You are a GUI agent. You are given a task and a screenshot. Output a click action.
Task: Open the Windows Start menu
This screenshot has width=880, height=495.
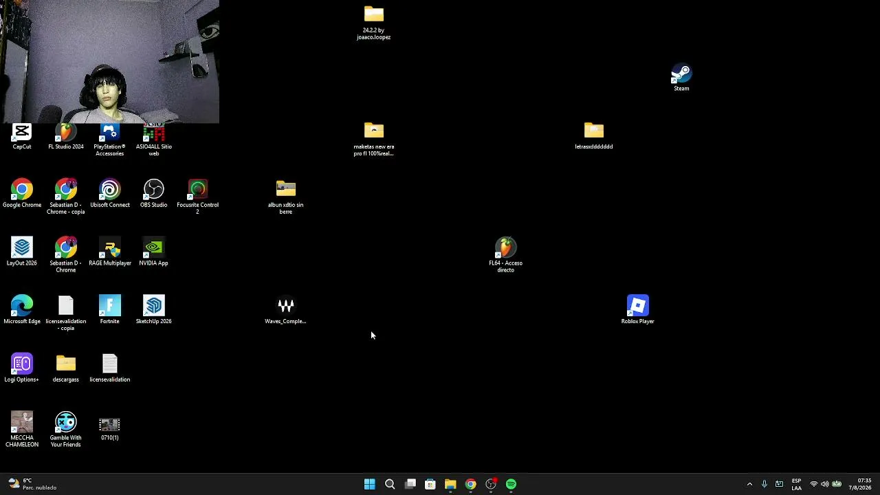coord(370,484)
